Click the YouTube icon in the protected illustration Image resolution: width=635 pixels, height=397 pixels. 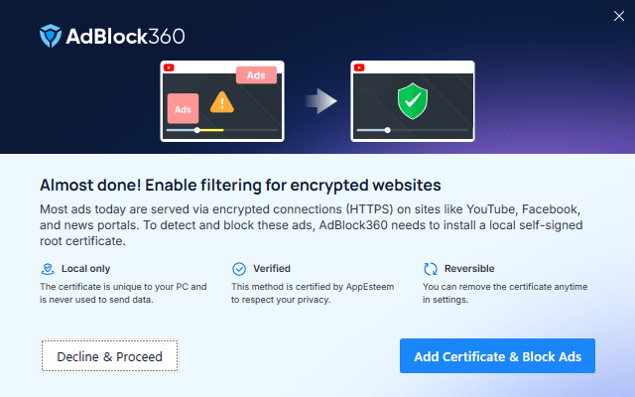[360, 67]
